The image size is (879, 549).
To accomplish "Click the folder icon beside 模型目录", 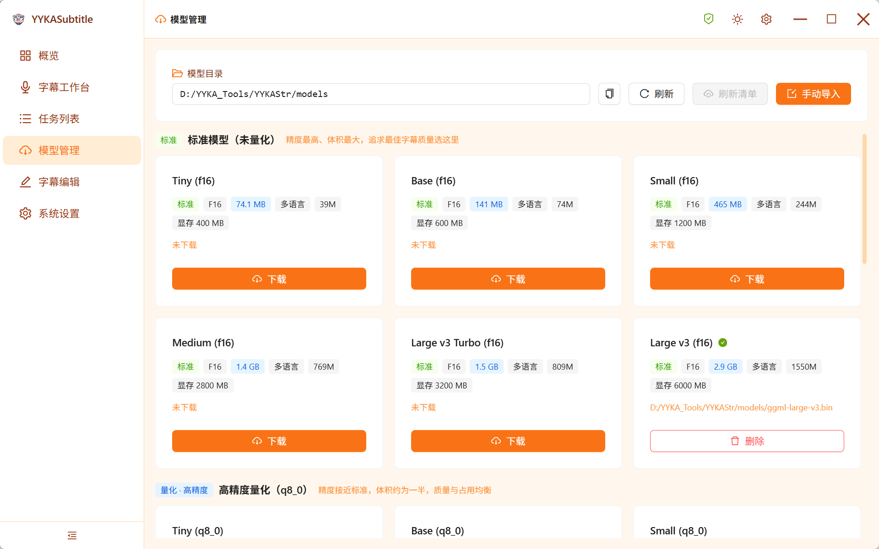I will point(177,73).
